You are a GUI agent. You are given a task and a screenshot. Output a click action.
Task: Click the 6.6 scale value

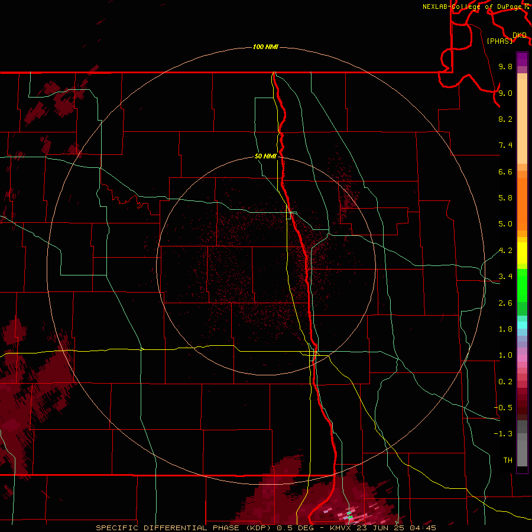(505, 171)
